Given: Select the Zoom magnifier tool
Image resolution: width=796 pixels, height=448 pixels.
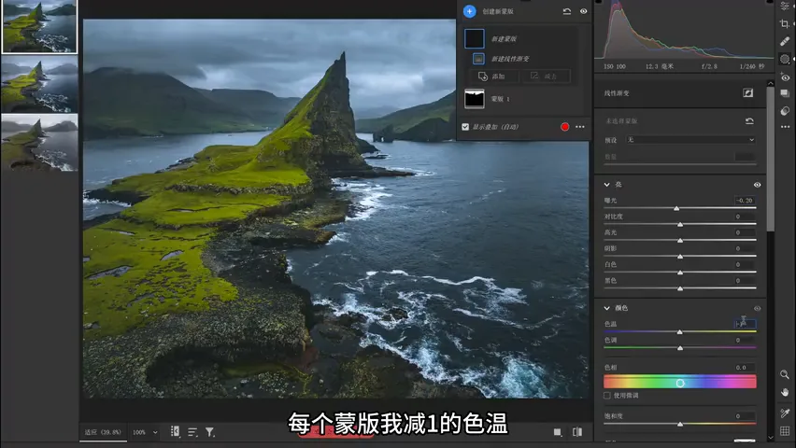Looking at the screenshot, I should click(785, 374).
